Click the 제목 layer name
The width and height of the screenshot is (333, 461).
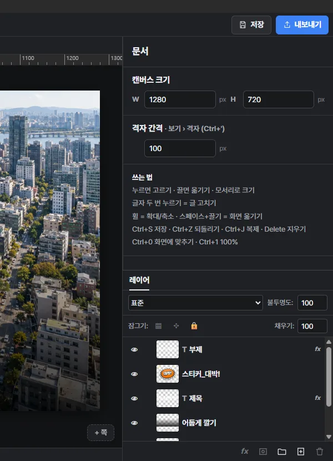click(x=195, y=398)
